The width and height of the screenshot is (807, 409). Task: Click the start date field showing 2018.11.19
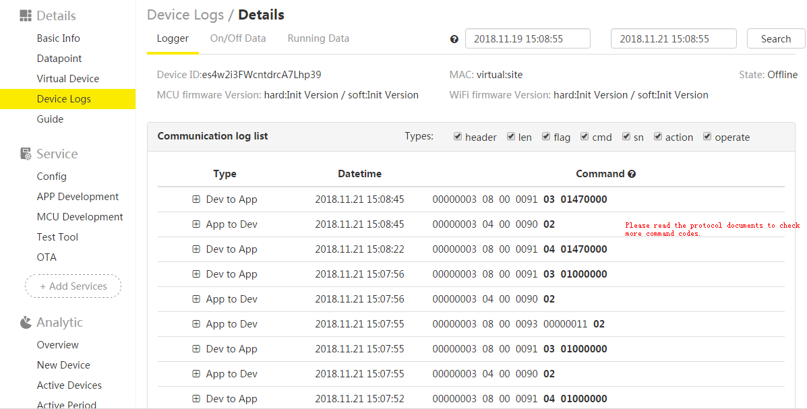pyautogui.click(x=528, y=38)
